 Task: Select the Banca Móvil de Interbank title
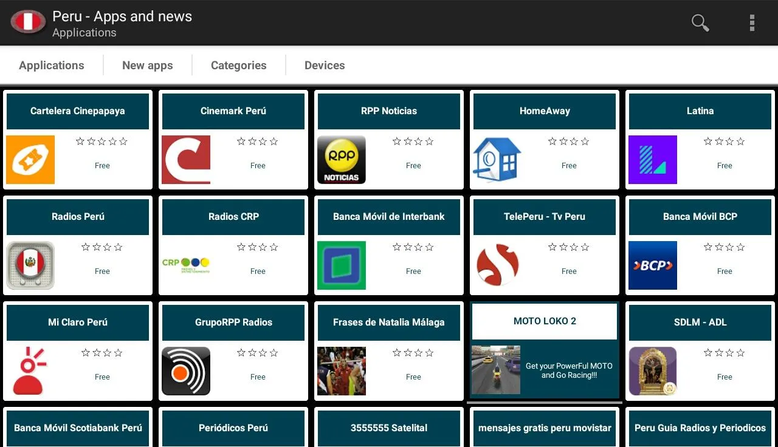389,217
